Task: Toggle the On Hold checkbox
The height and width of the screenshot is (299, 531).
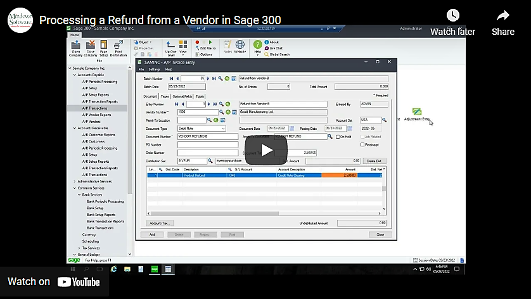Action: [338, 137]
